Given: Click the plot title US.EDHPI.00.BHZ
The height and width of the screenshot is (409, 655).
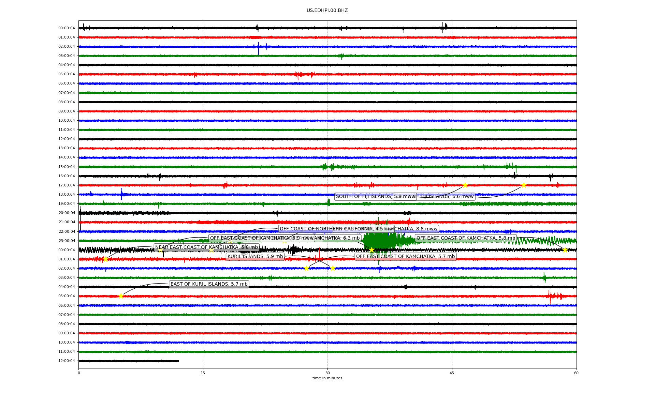Looking at the screenshot, I should pos(327,11).
